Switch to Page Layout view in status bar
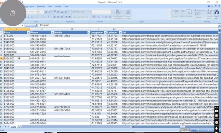The image size is (221, 133). click(x=186, y=130)
